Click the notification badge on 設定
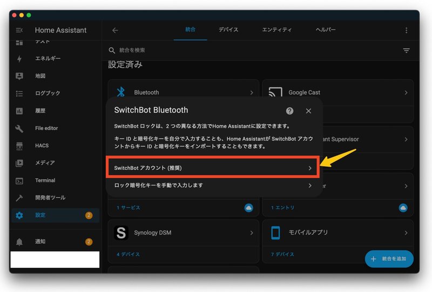Viewport: 432px width, 292px height. point(89,215)
